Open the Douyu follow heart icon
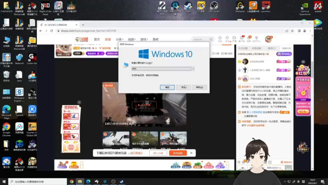 (x=227, y=39)
